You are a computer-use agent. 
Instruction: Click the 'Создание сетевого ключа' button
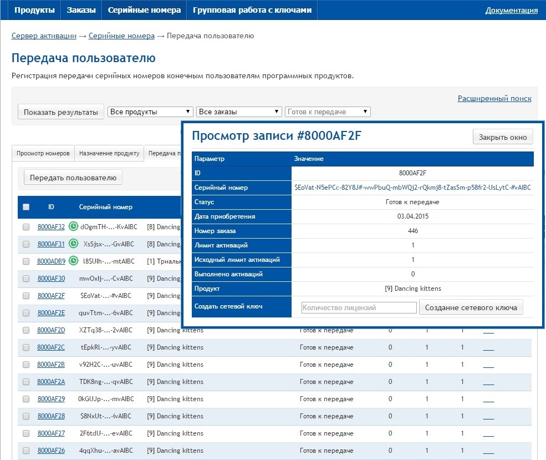point(471,307)
